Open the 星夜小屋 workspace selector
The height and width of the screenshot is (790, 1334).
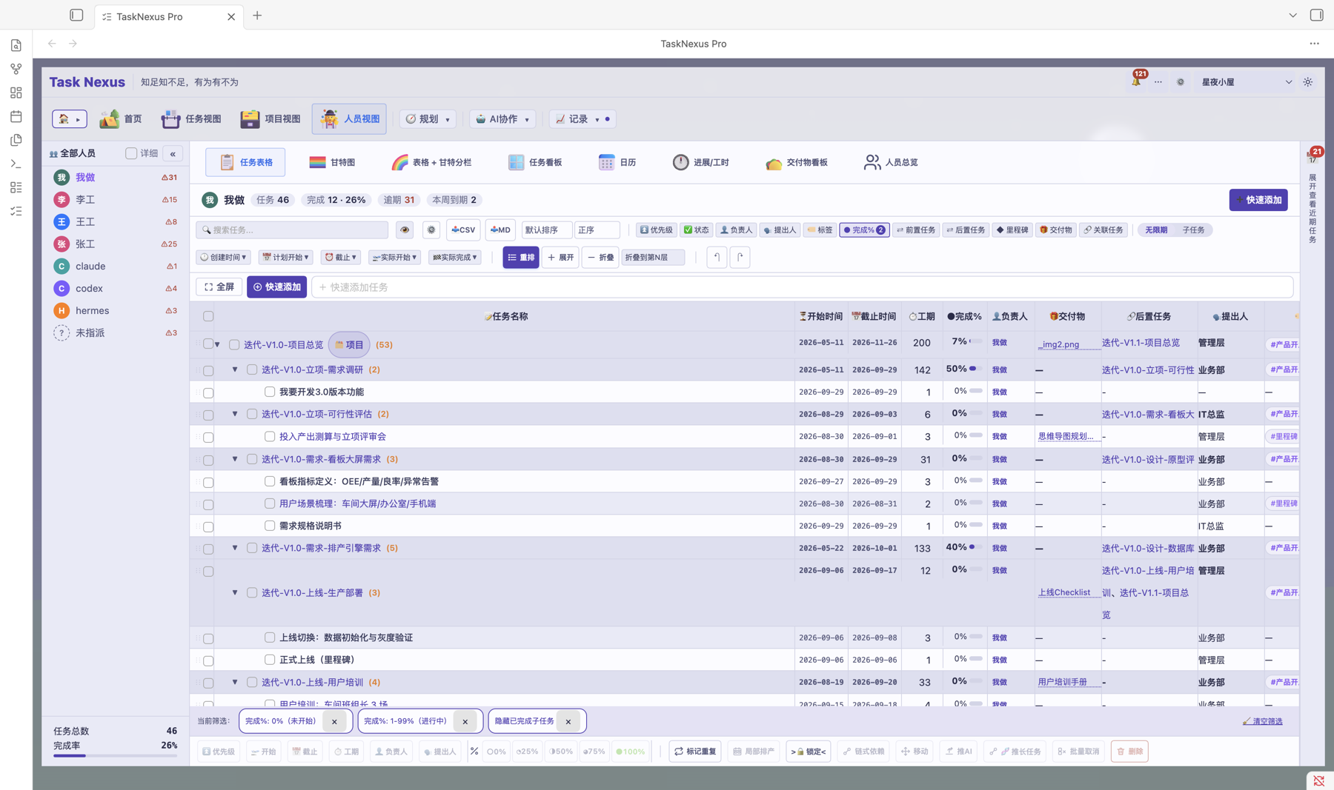pos(1247,82)
